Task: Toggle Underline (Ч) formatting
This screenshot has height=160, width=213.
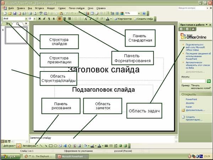Action: (x=49, y=19)
